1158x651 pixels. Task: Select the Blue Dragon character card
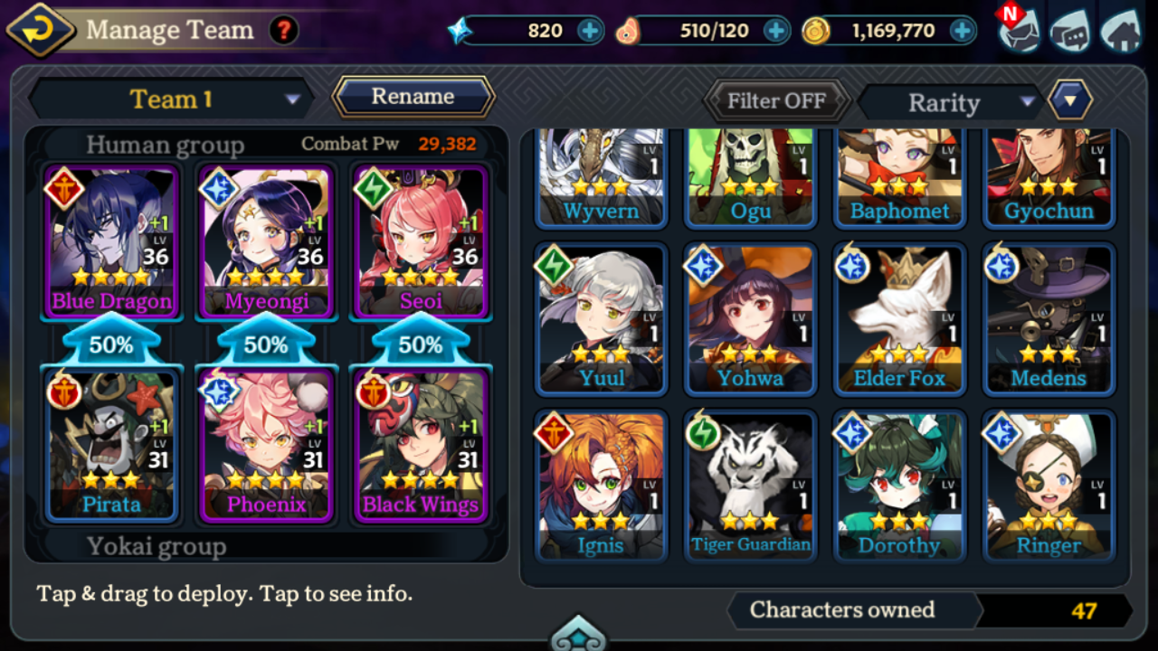coord(111,241)
